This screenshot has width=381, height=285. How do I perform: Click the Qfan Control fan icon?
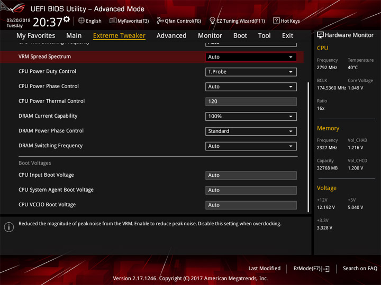click(x=160, y=21)
